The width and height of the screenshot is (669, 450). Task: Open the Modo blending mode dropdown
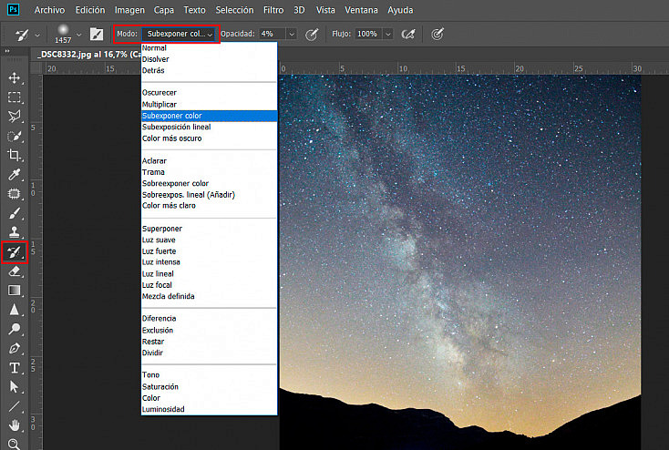[x=180, y=34]
